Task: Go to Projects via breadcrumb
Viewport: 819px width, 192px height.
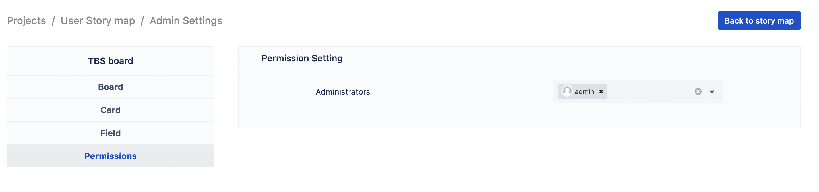Action: point(26,21)
